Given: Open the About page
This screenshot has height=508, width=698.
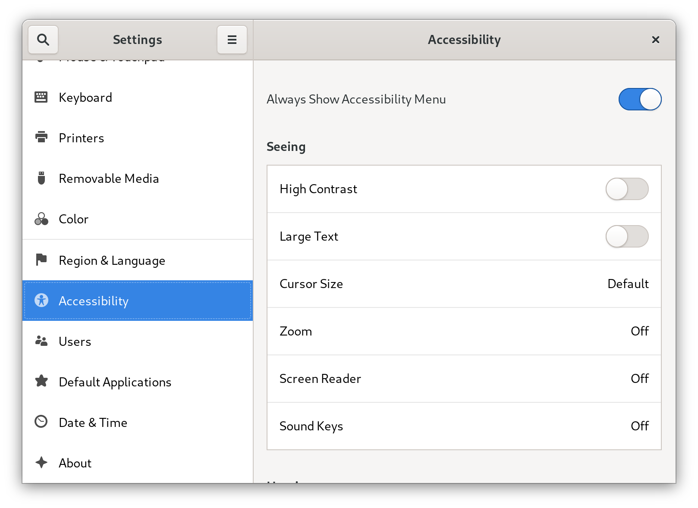Looking at the screenshot, I should click(x=75, y=463).
